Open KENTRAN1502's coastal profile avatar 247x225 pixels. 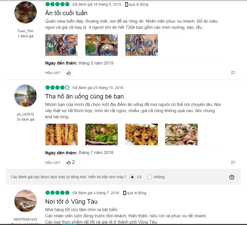(25, 201)
